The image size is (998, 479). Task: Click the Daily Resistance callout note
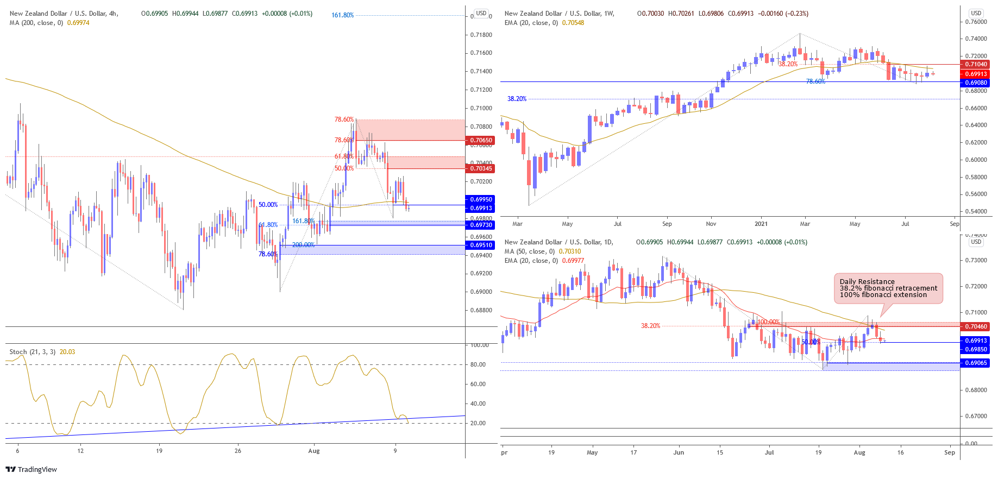click(888, 288)
